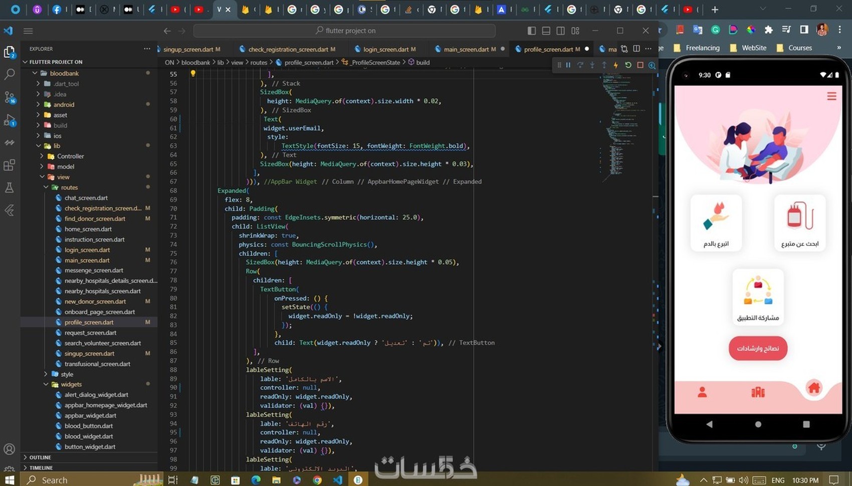
Task: Toggle the secondary side bar layout
Action: tap(561, 31)
